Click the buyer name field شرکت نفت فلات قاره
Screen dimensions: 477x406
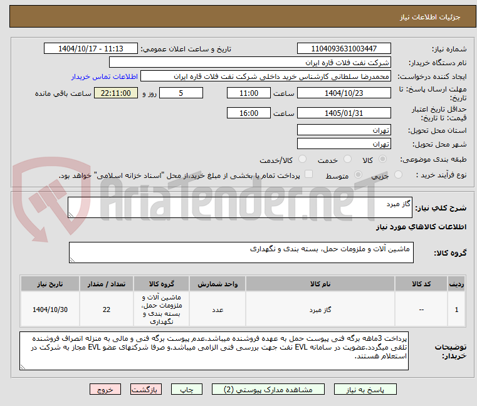pyautogui.click(x=249, y=63)
